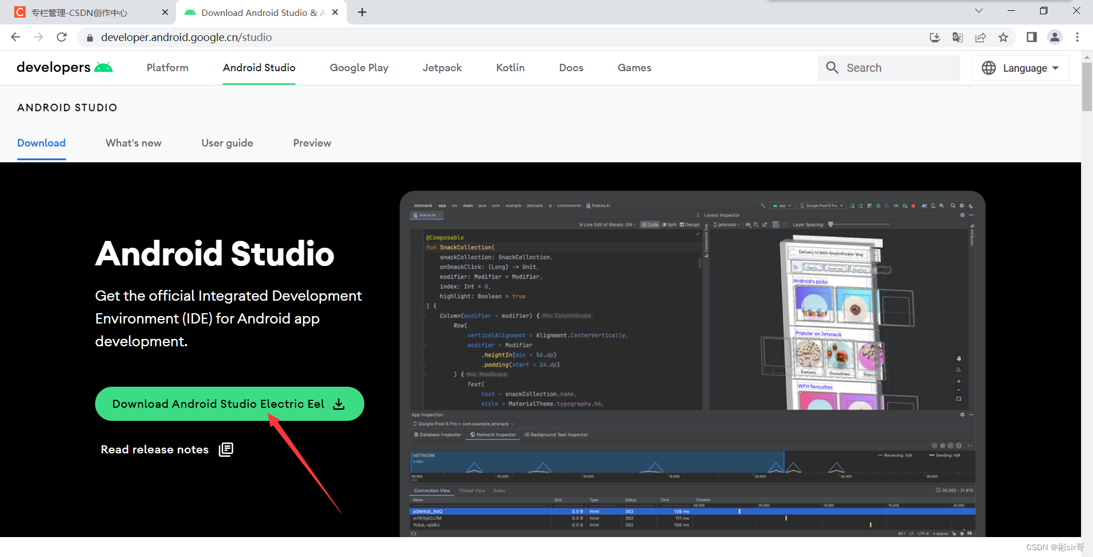1093x557 pixels.
Task: Open the Jetpack nav item
Action: (442, 68)
